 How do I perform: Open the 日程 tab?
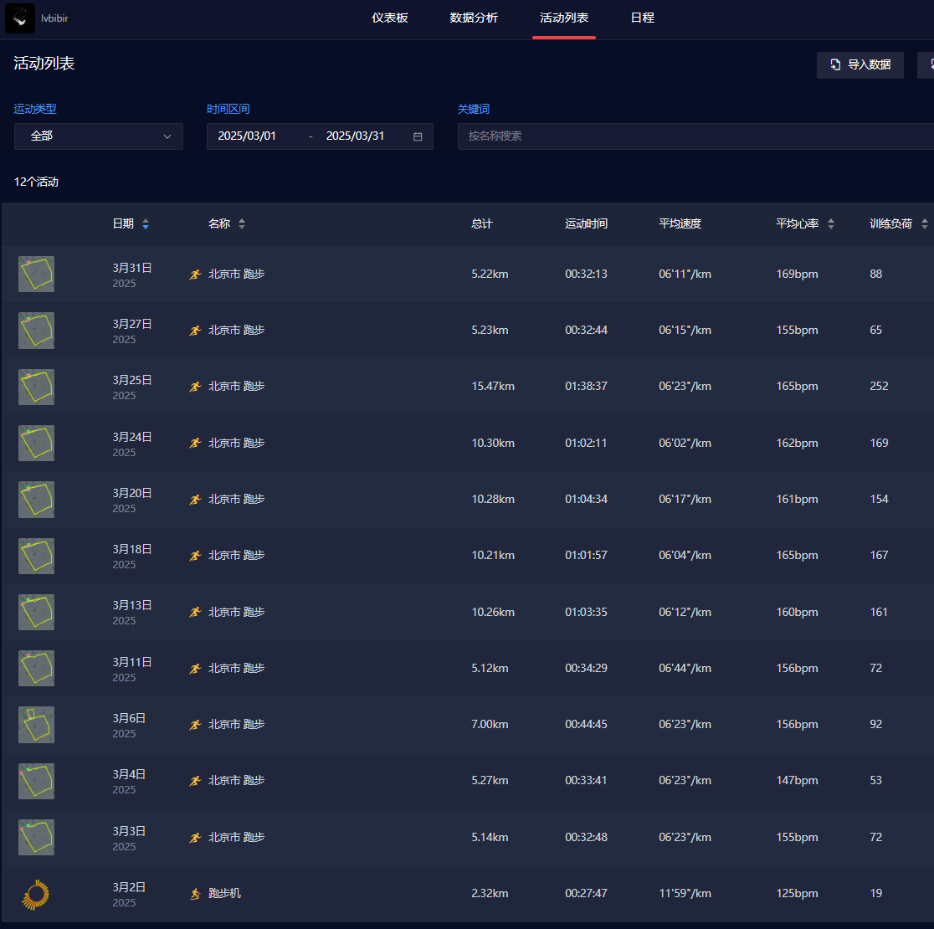click(x=642, y=18)
